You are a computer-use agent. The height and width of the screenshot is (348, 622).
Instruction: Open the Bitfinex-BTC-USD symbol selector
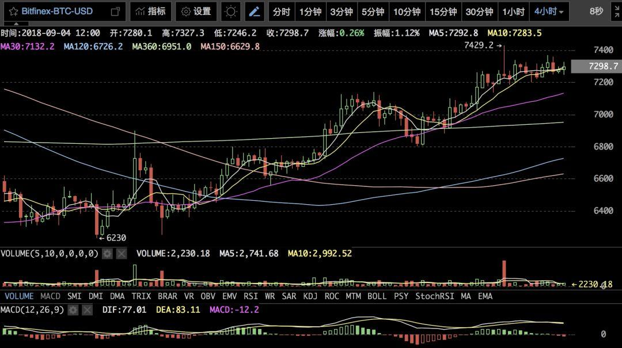click(x=57, y=12)
